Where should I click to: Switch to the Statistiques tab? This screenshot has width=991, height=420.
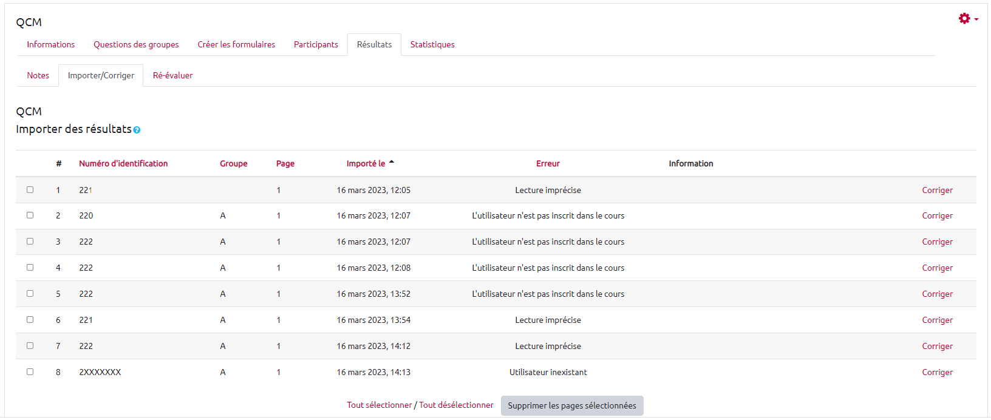tap(432, 44)
